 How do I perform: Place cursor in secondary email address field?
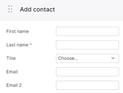87,85
